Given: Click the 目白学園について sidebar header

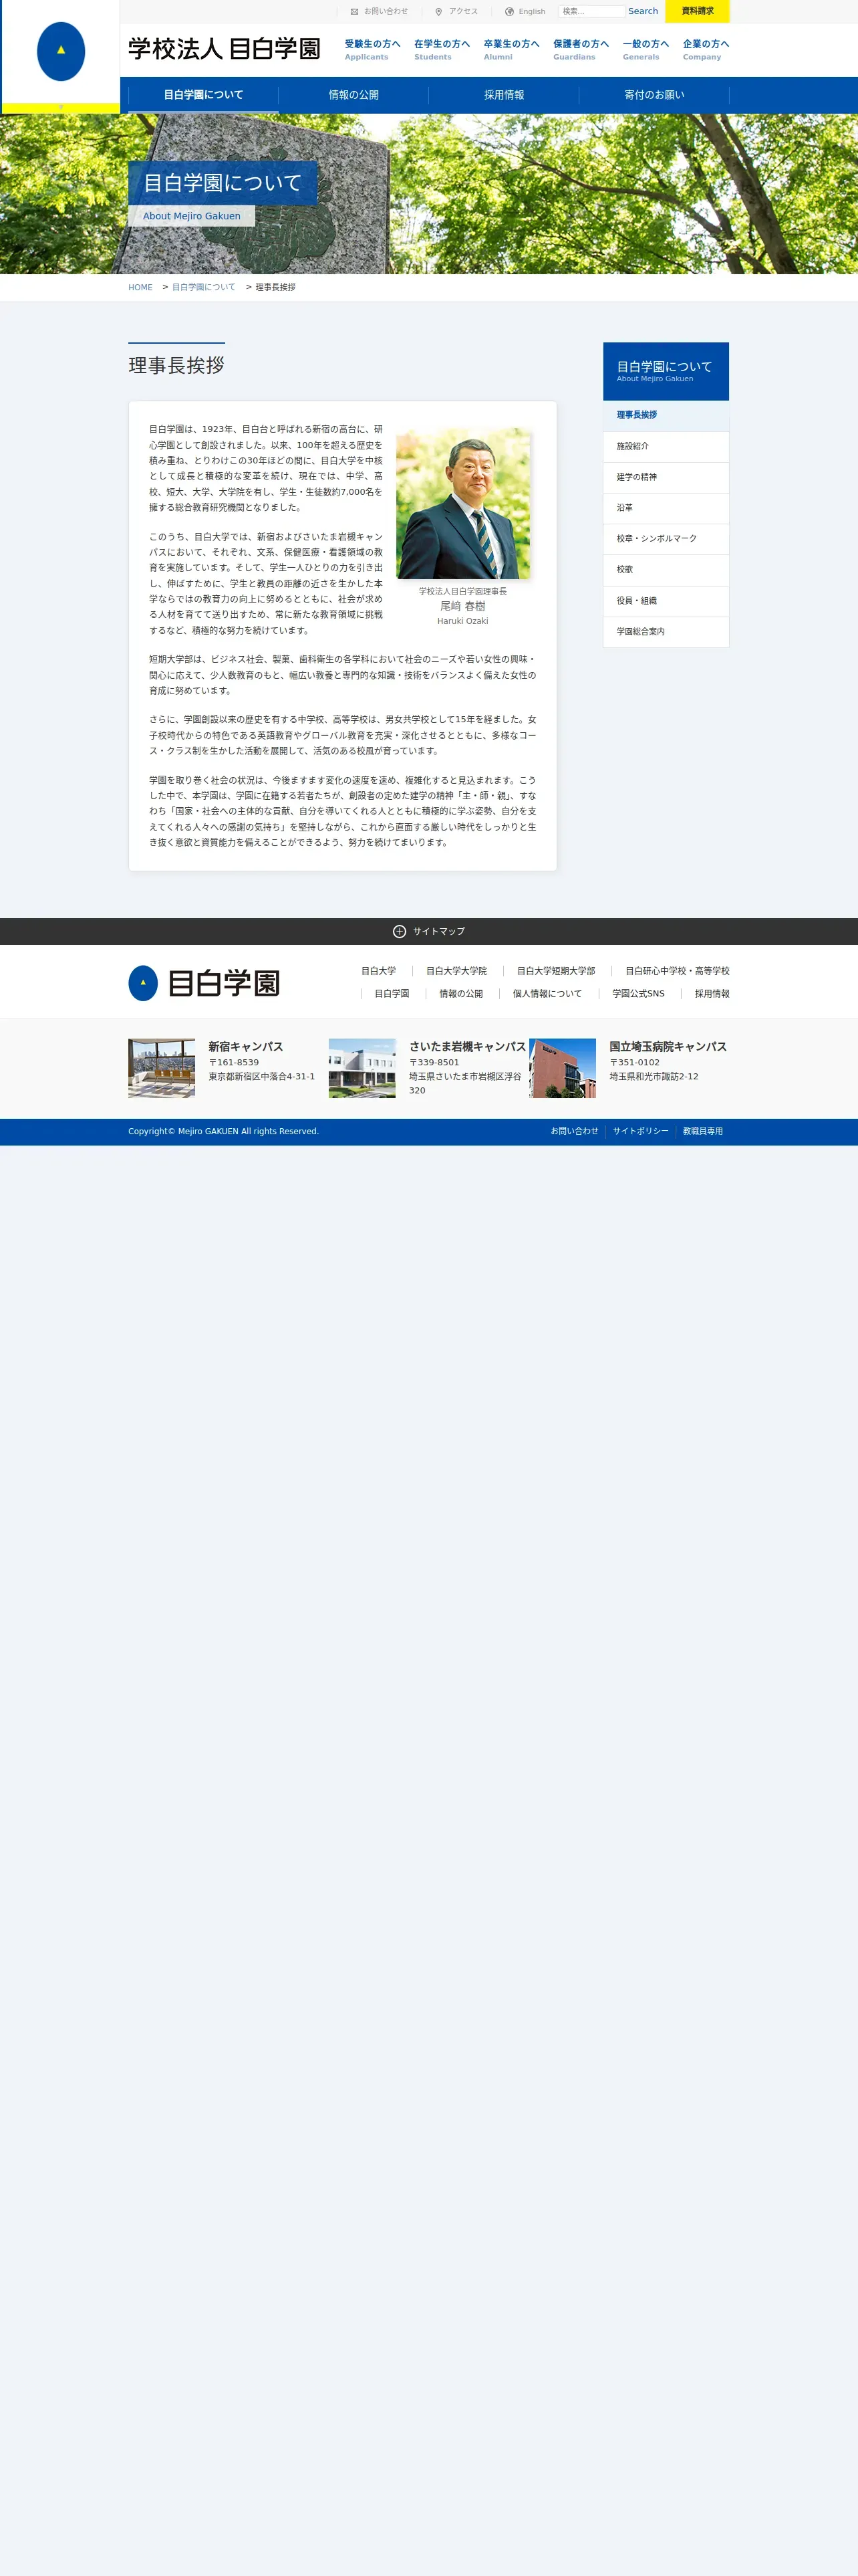Looking at the screenshot, I should 666,371.
